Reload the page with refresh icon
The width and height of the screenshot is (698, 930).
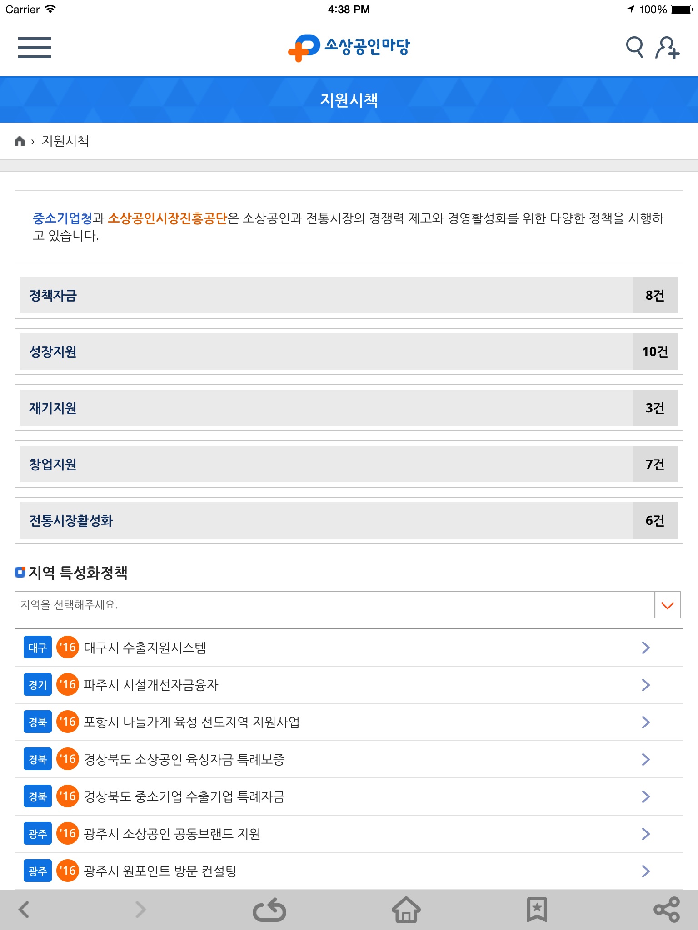point(269,910)
